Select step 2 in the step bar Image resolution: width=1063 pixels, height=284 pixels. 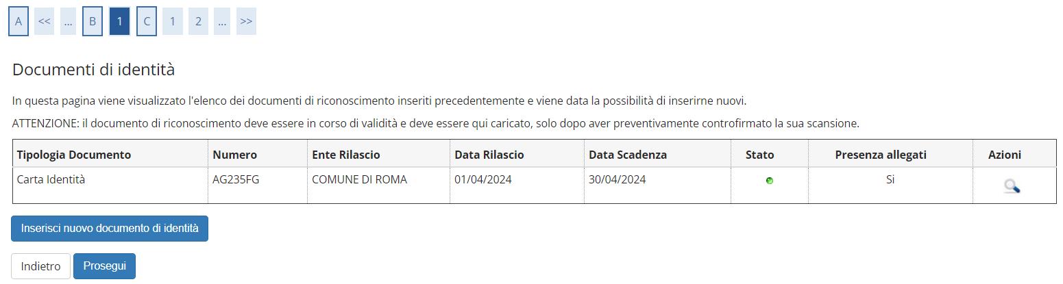click(198, 21)
